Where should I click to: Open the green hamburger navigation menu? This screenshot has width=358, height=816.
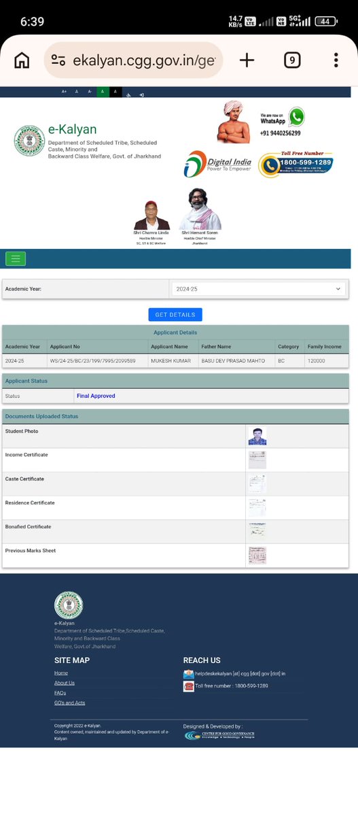16,258
